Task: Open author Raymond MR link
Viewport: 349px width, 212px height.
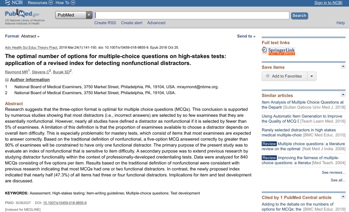Action: [x=17, y=72]
